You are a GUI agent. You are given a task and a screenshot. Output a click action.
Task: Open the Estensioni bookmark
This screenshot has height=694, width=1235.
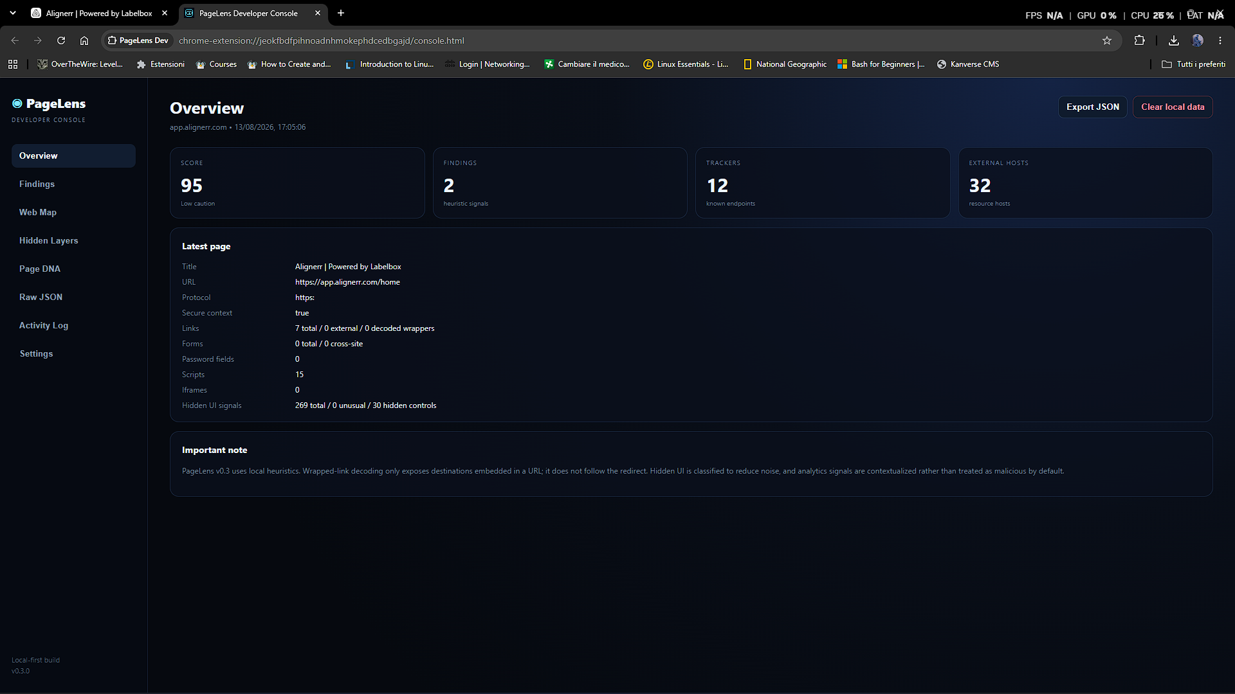coord(161,64)
